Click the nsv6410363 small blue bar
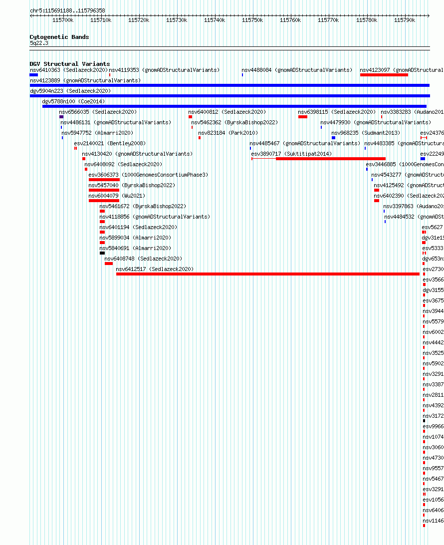444x545 pixels. coord(34,75)
